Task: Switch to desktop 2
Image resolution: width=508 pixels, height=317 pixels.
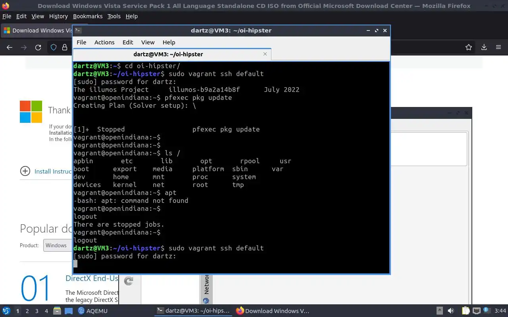Action: [x=27, y=311]
